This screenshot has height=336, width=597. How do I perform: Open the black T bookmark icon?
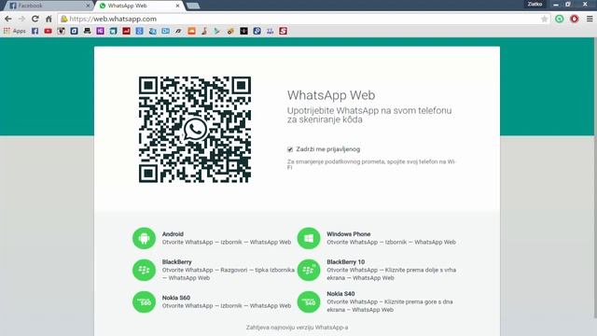tap(243, 31)
